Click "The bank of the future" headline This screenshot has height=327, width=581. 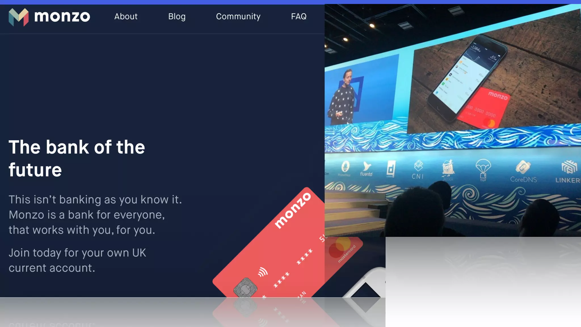77,158
